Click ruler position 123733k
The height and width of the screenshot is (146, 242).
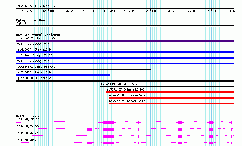(x=89, y=11)
